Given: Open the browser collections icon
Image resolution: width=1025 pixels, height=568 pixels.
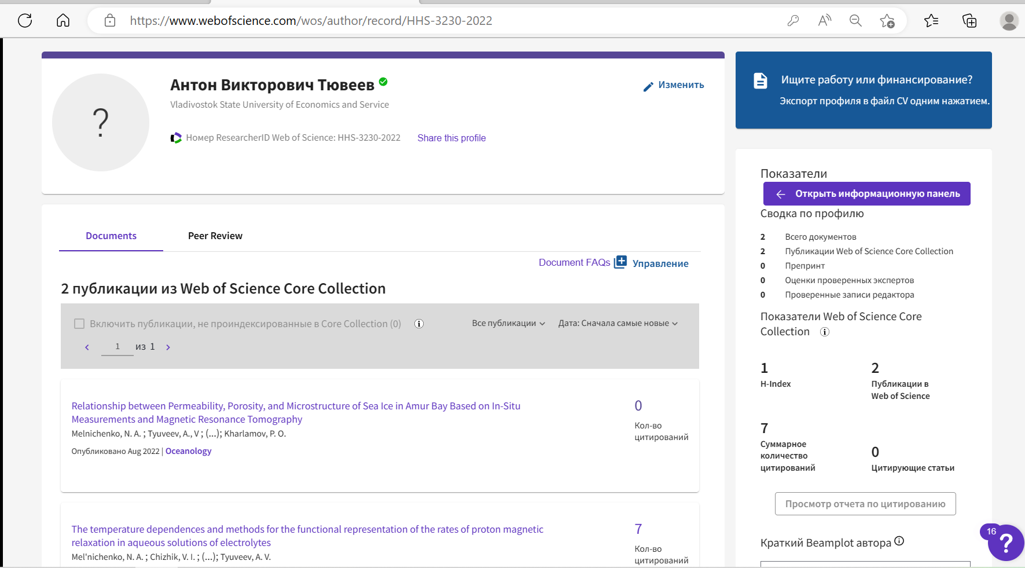Looking at the screenshot, I should point(969,21).
